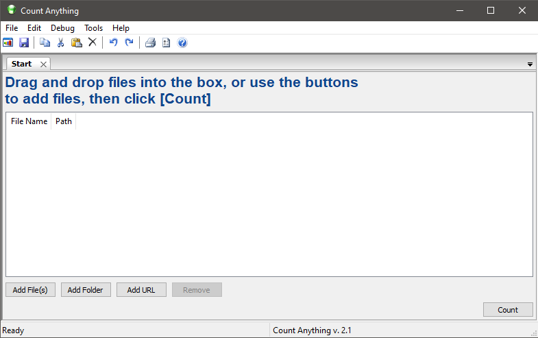Open the Tools menu

93,28
